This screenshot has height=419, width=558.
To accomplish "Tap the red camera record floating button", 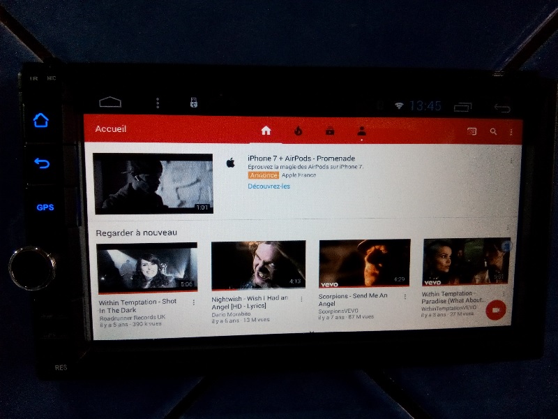I will coord(496,310).
